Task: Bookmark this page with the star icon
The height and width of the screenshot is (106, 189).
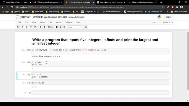Action: click(x=163, y=7)
